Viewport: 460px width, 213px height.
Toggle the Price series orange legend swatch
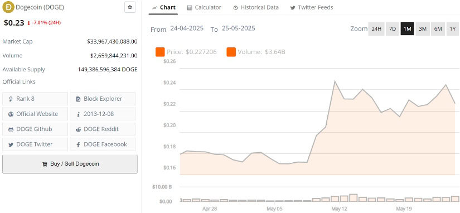tap(160, 52)
